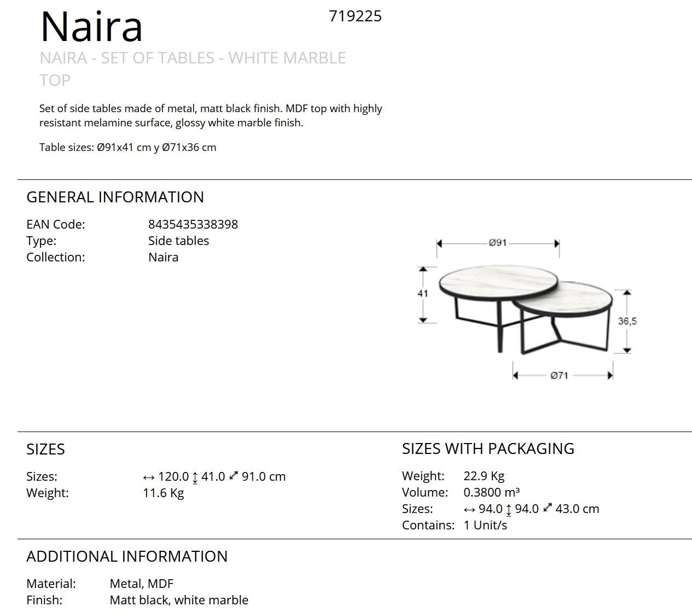Click the 36,5 height label in diagram
This screenshot has height=612, width=692.
coord(627,321)
